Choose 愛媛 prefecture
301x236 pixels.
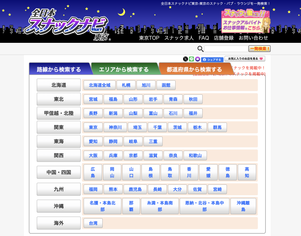point(208,172)
